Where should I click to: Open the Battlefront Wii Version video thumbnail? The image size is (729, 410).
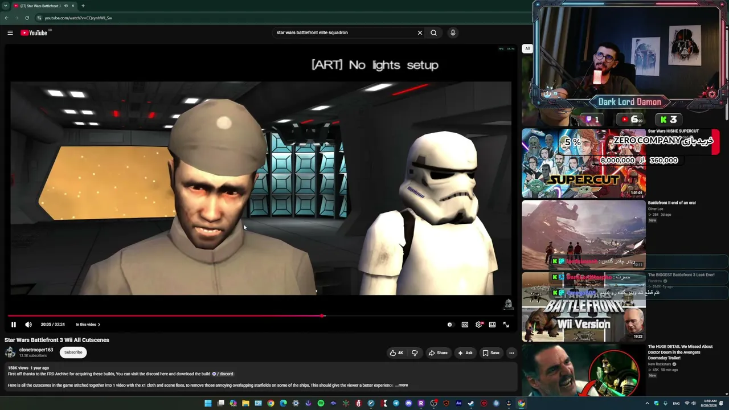click(x=584, y=306)
